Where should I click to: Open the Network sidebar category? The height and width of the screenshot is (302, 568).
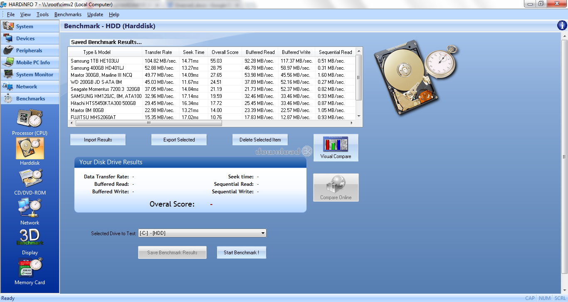pos(30,87)
